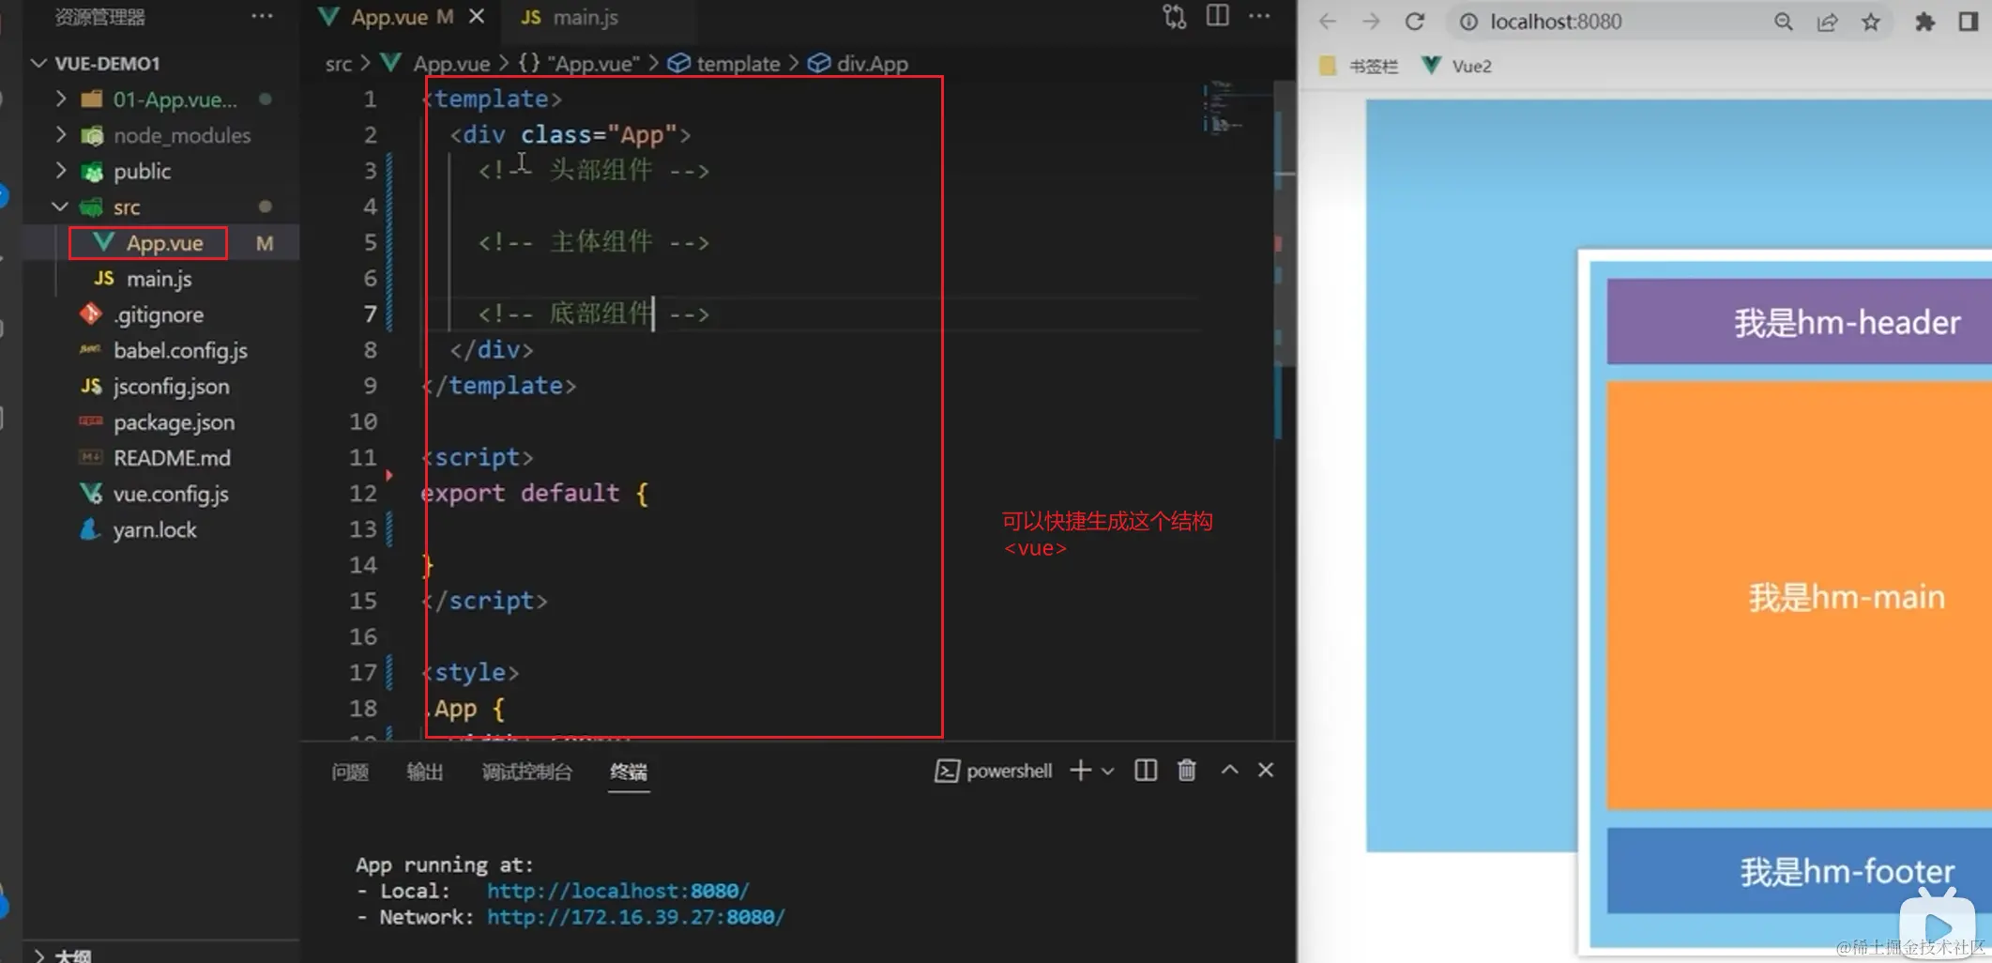Open the new terminal profile dropdown

coord(1108,771)
